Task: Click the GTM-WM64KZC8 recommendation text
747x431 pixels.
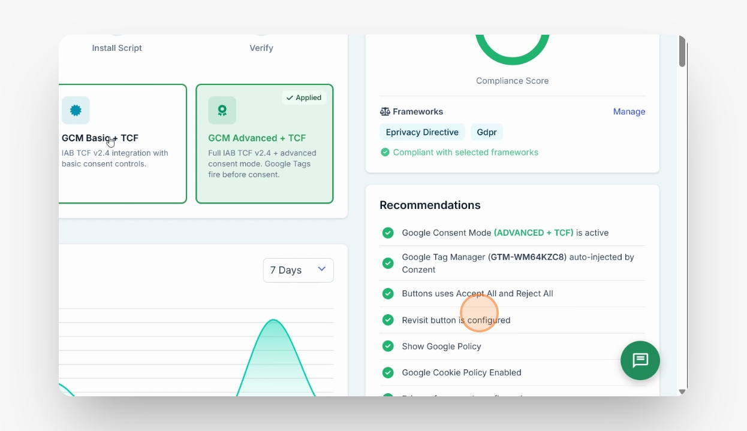Action: (518, 263)
